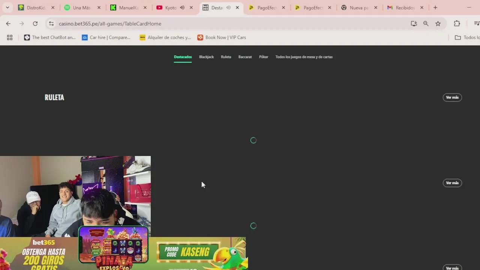Select the Blackjack category
The height and width of the screenshot is (270, 480).
pyautogui.click(x=206, y=57)
